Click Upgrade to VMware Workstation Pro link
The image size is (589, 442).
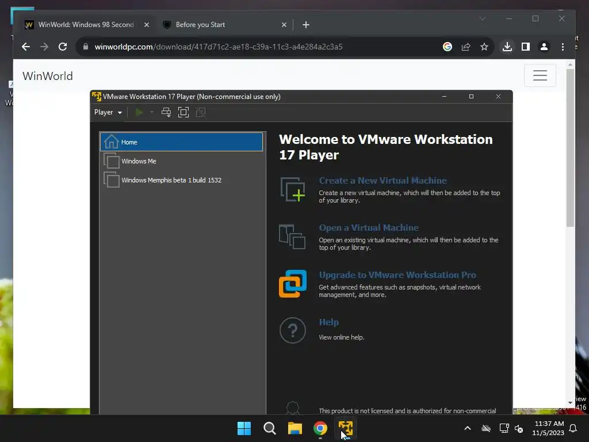click(x=397, y=275)
